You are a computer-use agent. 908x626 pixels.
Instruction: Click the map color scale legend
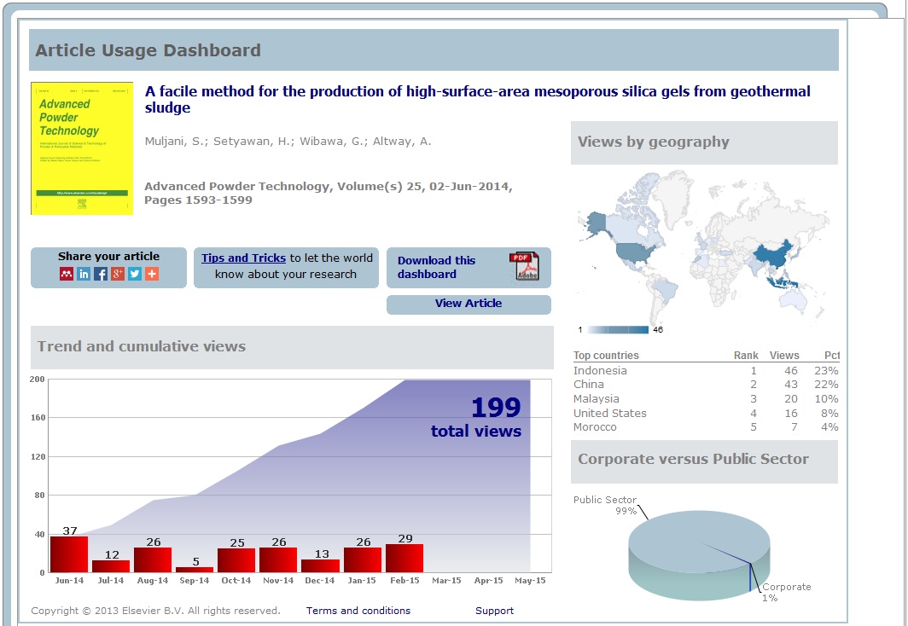tap(619, 330)
